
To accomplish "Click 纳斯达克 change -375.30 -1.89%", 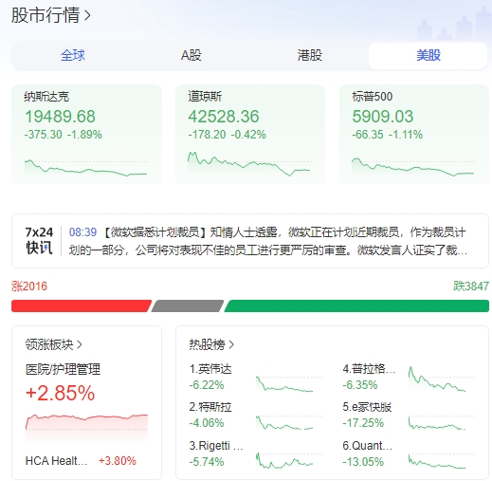I will point(64,135).
